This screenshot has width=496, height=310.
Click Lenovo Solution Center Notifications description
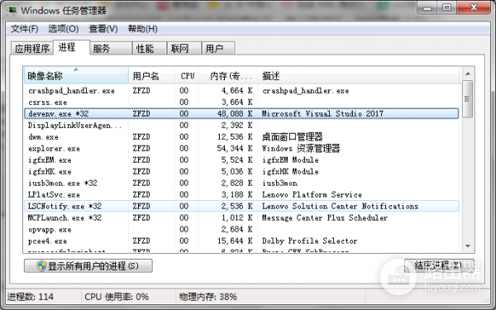(340, 206)
